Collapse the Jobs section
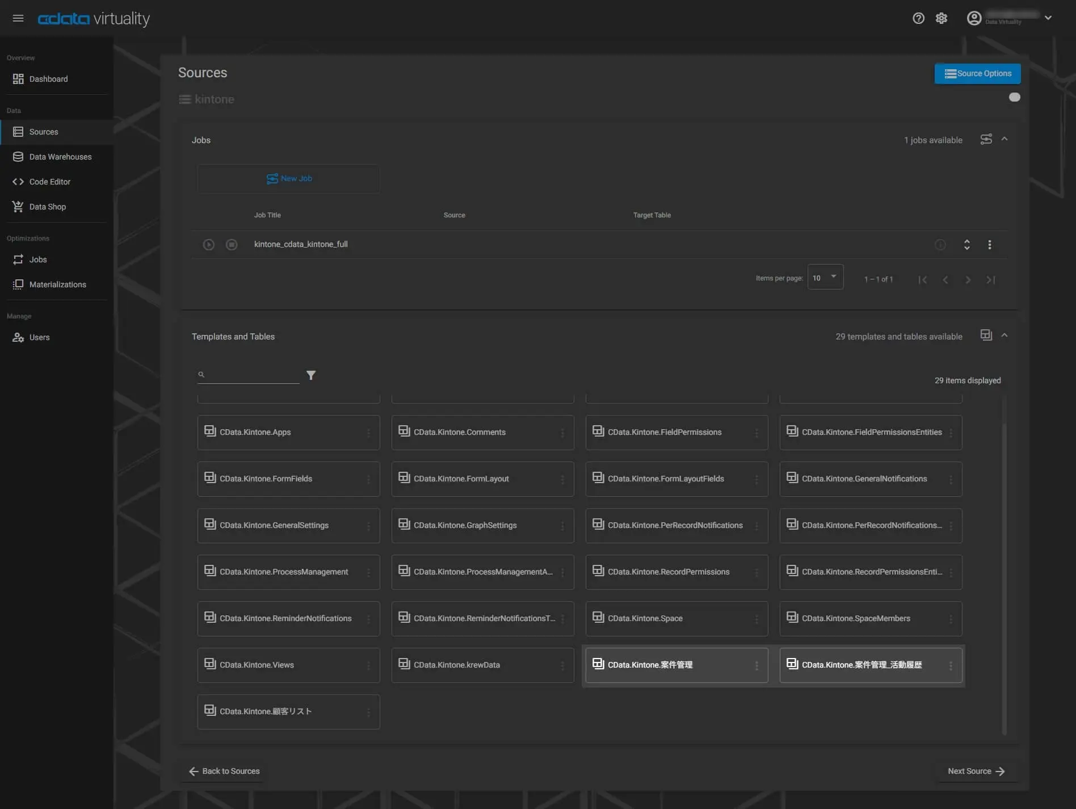1076x809 pixels. point(1004,139)
